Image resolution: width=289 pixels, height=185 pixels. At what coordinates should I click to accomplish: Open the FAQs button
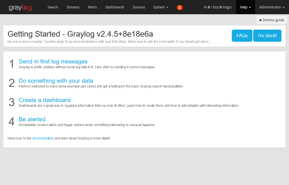242,35
